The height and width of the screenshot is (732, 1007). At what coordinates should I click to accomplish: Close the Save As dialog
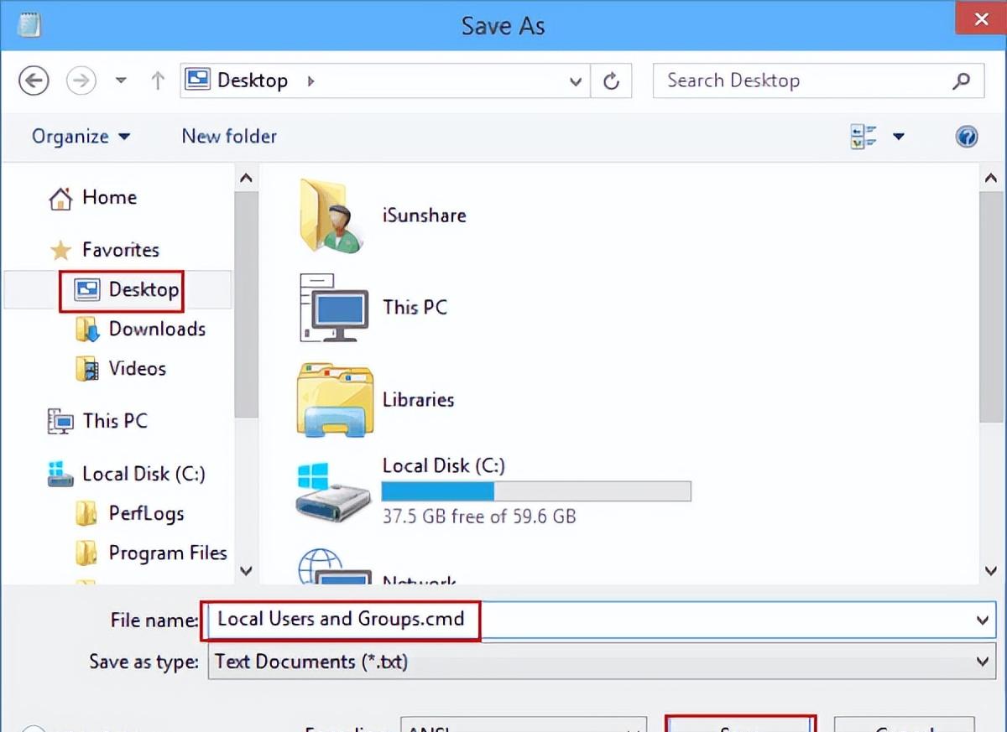[x=981, y=18]
